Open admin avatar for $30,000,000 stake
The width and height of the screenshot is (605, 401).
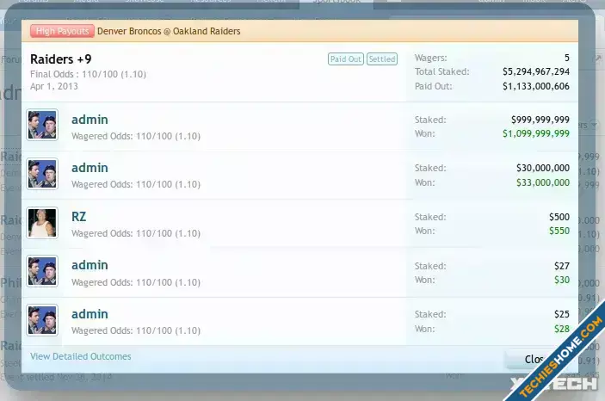pyautogui.click(x=42, y=174)
